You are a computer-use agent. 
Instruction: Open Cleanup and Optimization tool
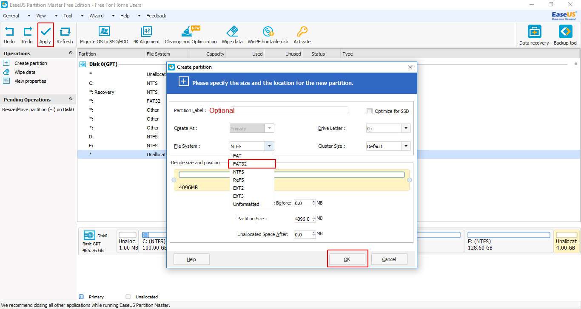point(191,35)
